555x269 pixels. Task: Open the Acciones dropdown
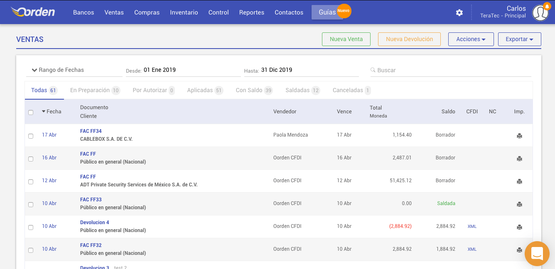471,39
